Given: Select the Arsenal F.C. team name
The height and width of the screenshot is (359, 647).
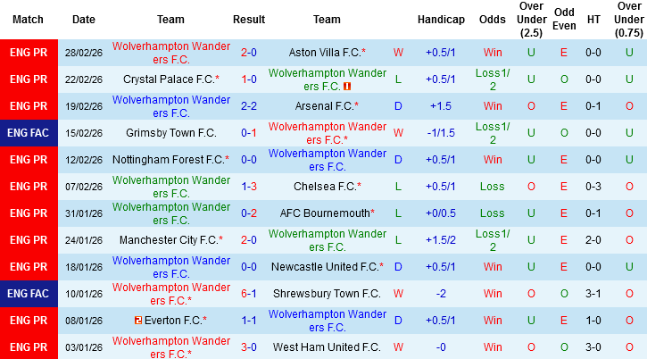Looking at the screenshot, I should (327, 106).
